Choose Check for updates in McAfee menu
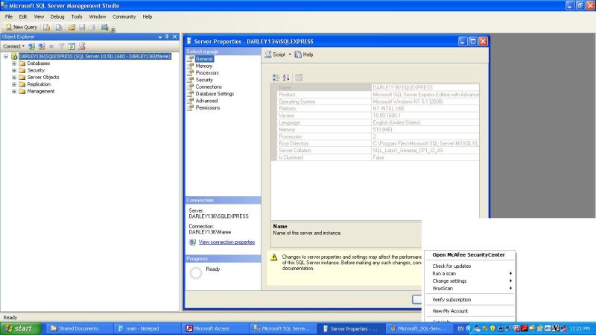596x335 pixels. [451, 266]
